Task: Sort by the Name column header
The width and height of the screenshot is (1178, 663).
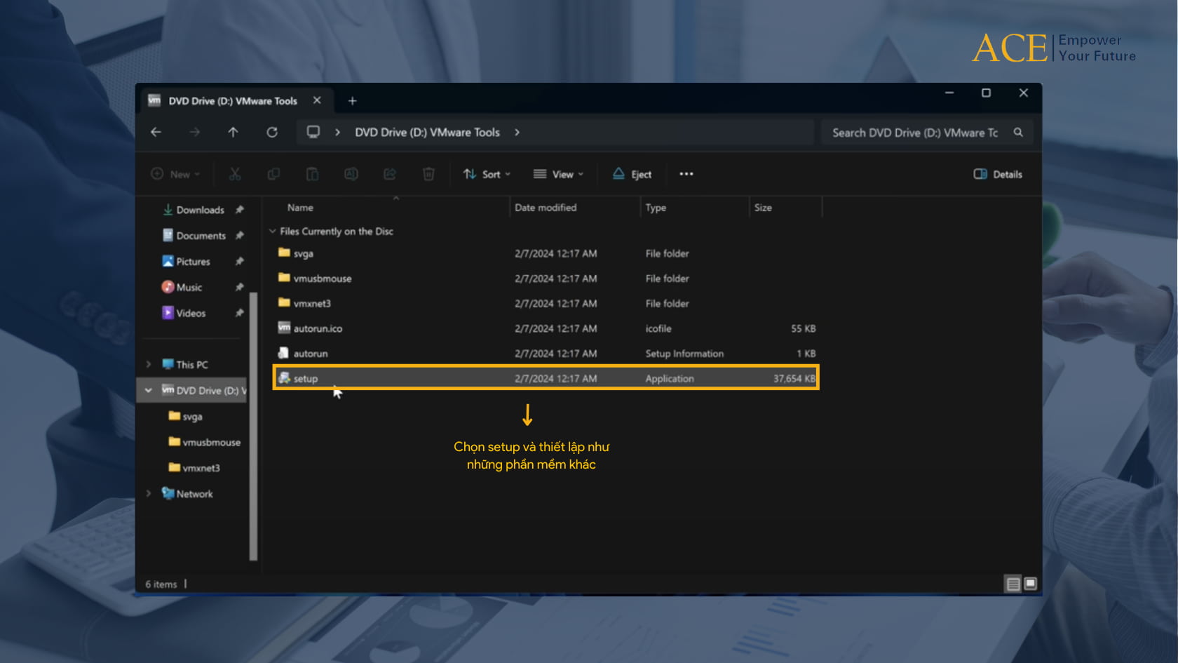Action: click(x=300, y=208)
